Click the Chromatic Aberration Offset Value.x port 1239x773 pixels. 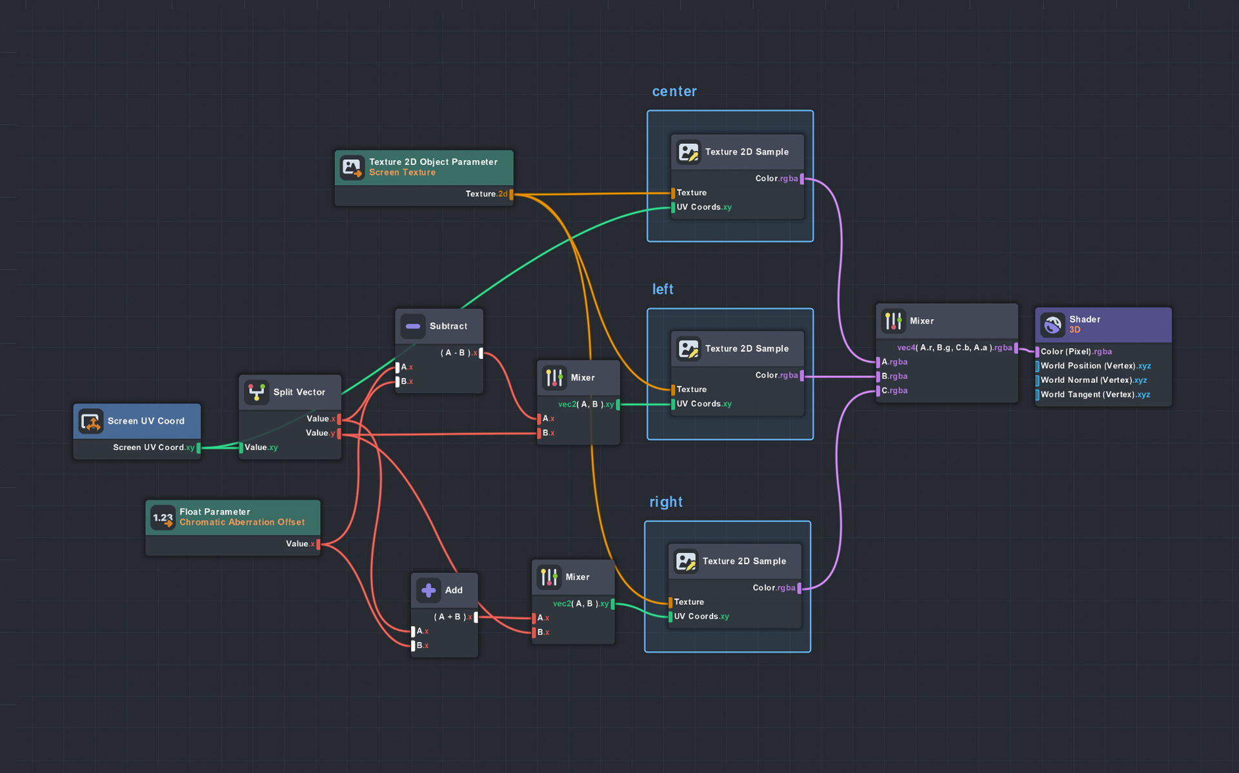point(318,544)
